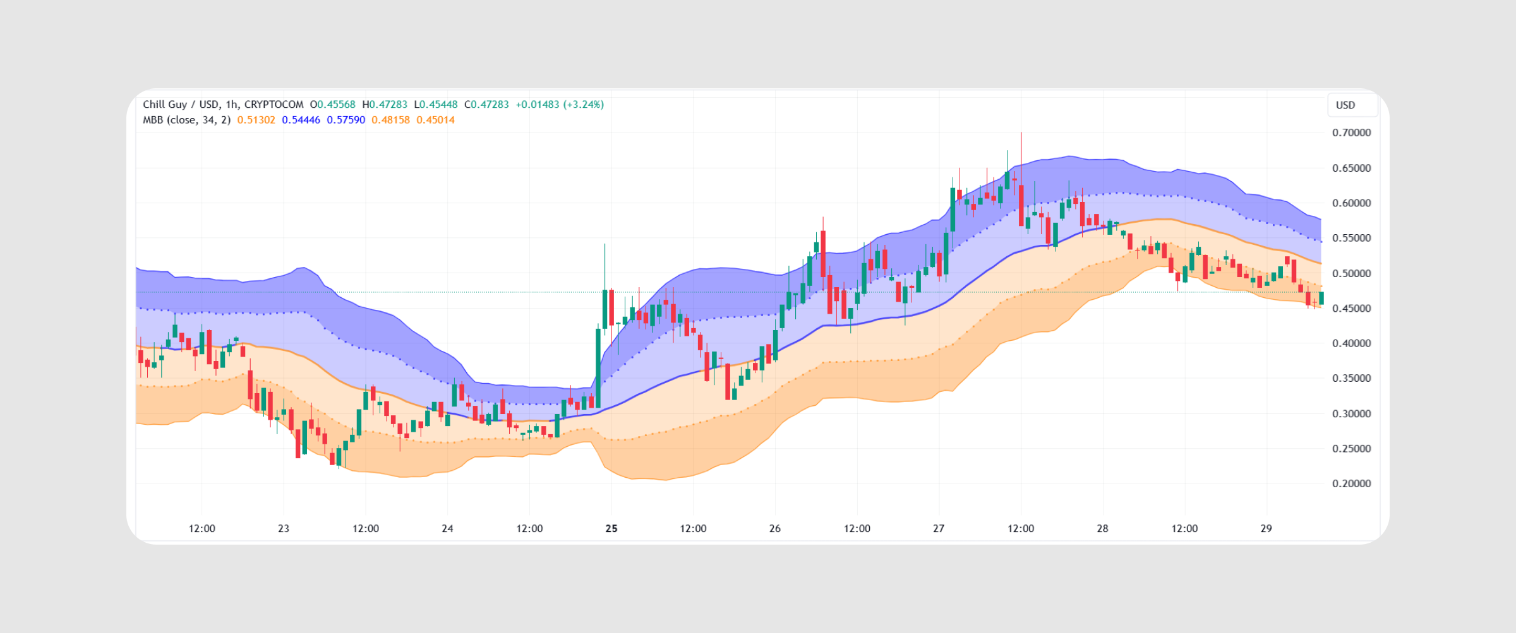Click the date label 23 on time axis
The width and height of the screenshot is (1516, 633).
(284, 529)
